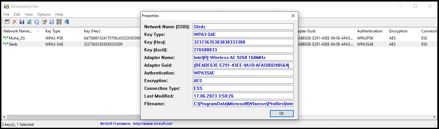Open the nirsoft.net link in status bar
The image size is (439, 129).
pos(153,124)
